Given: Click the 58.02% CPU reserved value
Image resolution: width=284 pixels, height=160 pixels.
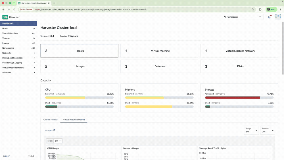Looking at the screenshot, I should [x=110, y=94].
